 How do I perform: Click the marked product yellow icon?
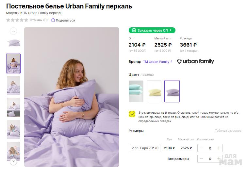click(x=132, y=114)
